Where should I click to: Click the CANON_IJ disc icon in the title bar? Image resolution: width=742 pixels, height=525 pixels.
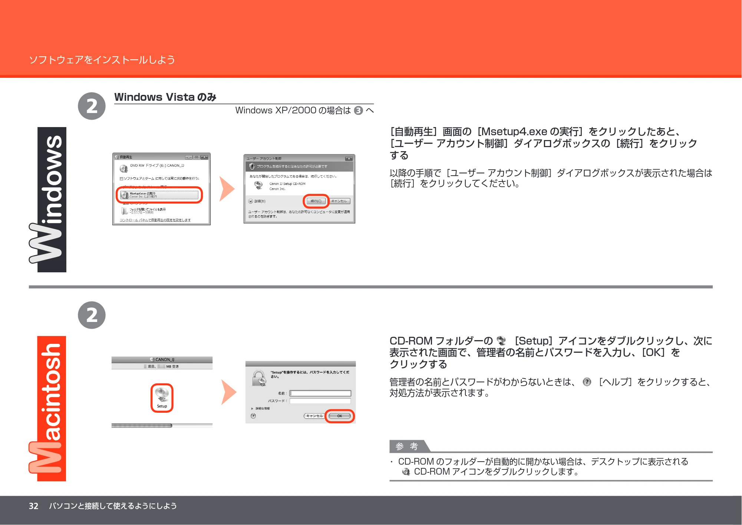(x=152, y=359)
